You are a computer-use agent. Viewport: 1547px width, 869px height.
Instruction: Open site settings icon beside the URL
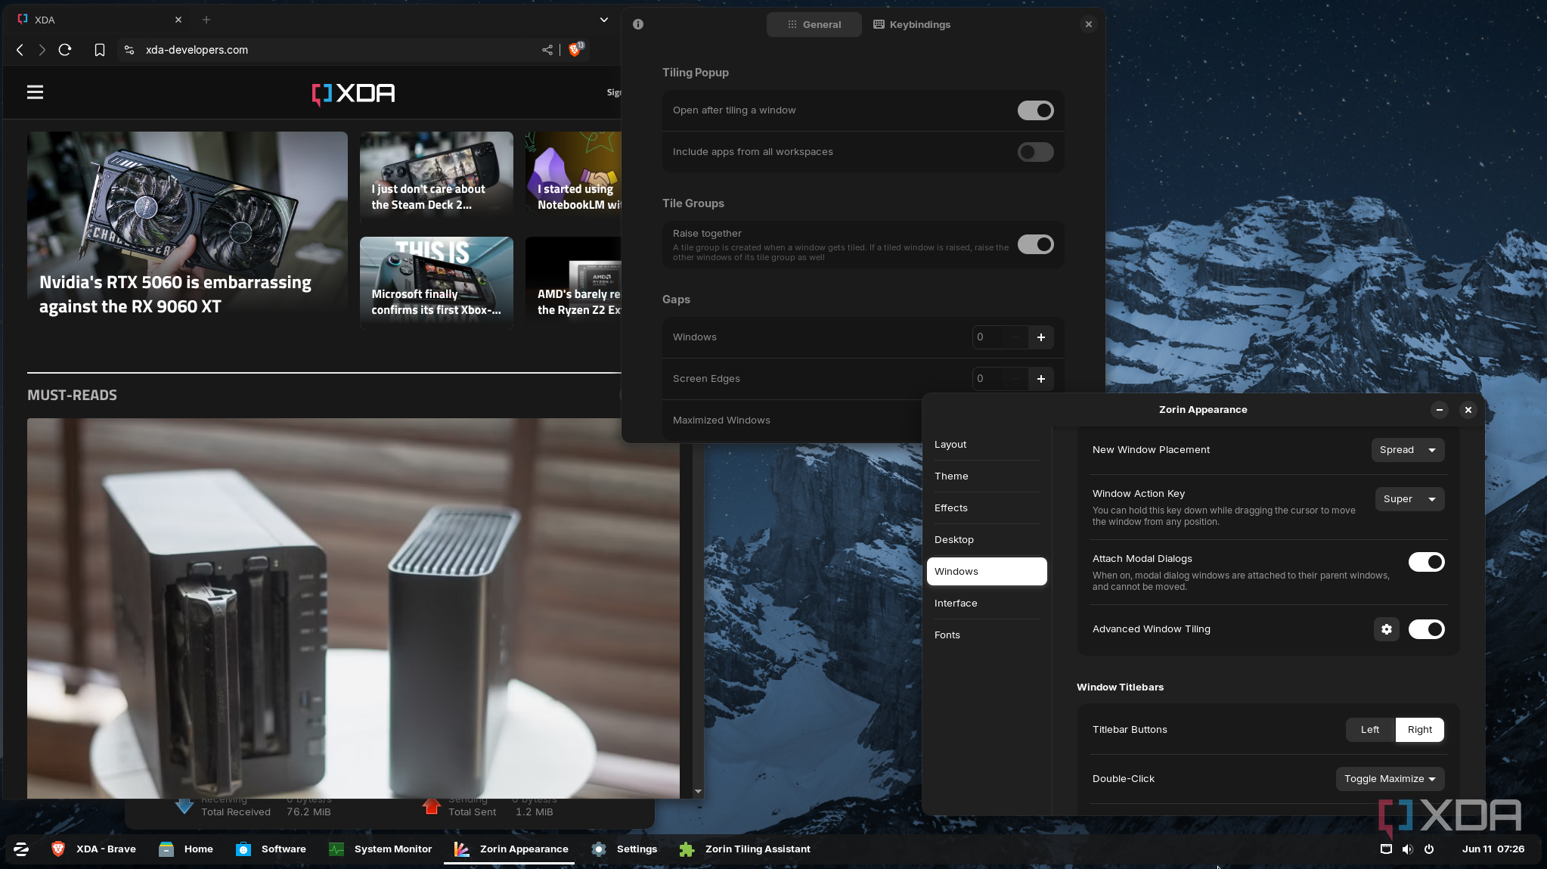coord(129,50)
